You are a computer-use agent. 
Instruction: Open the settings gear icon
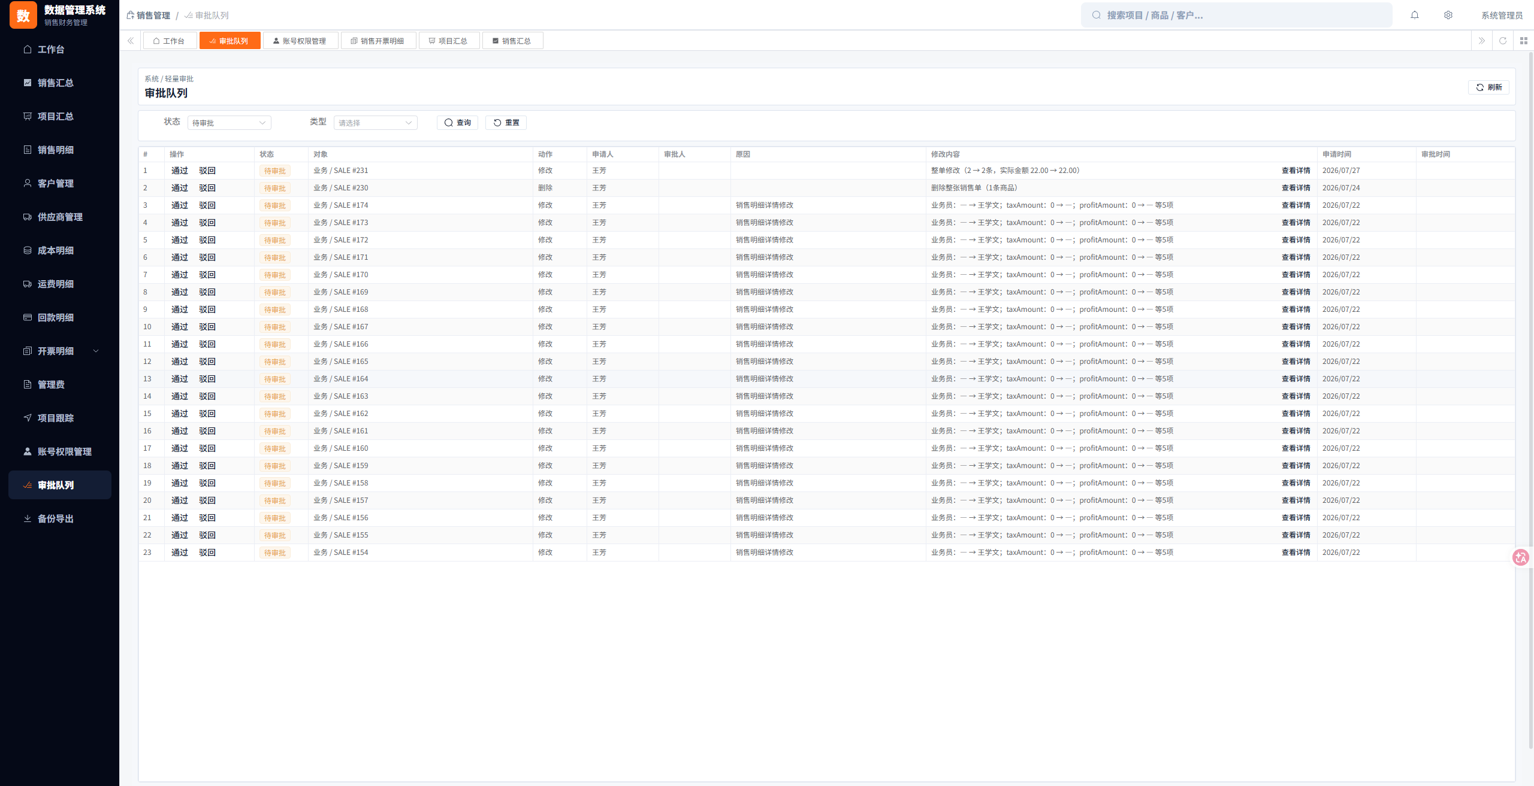click(1448, 15)
